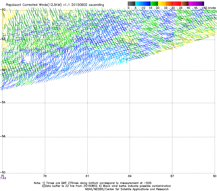Click the '>50 knots' legend label
Image resolution: width=217 pixels, height=191 pixels.
click(209, 8)
